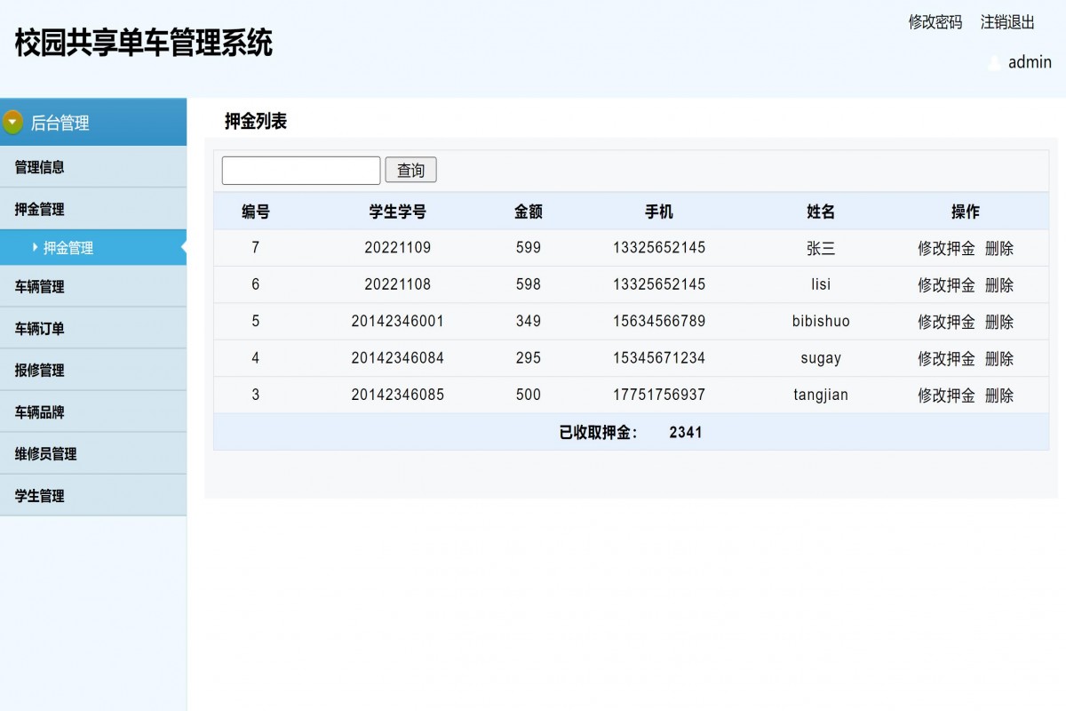Expand the 押金管理 parent menu
The image size is (1066, 711).
(x=40, y=209)
